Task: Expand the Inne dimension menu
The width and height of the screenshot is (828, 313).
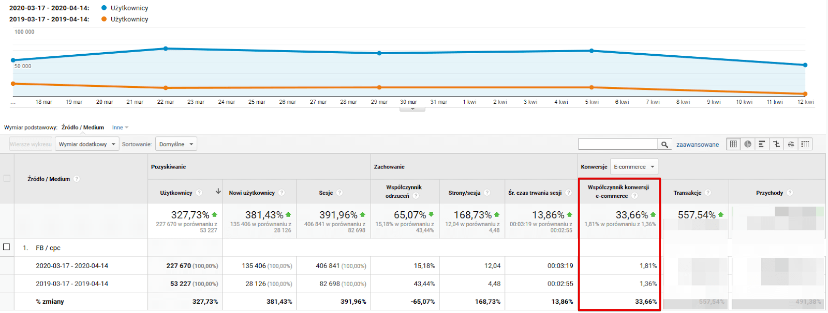Action: 120,127
